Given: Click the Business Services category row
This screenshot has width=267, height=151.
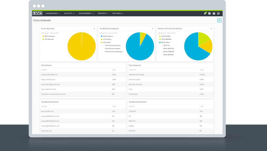Looking at the screenshot, I should pyautogui.click(x=171, y=84).
